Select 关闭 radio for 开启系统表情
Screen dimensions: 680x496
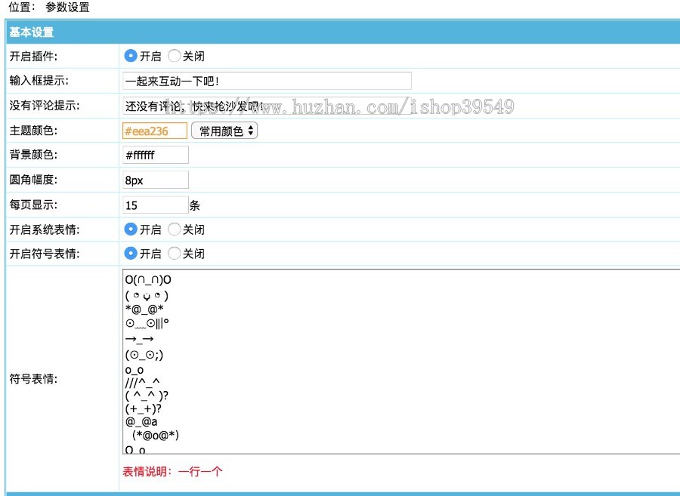pyautogui.click(x=174, y=230)
